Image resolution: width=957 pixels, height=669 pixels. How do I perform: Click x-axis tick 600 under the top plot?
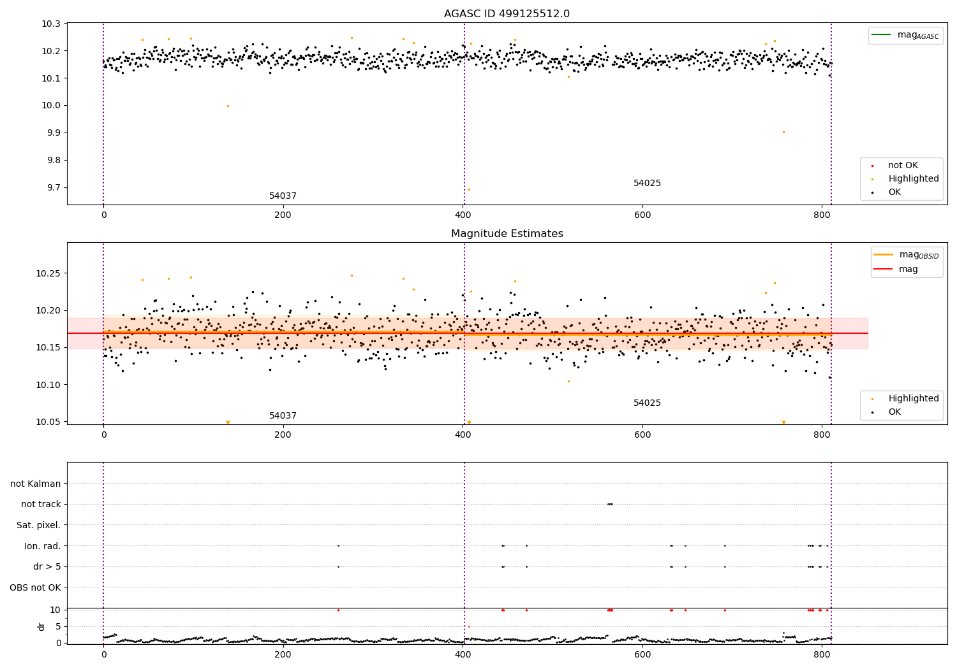tap(642, 215)
